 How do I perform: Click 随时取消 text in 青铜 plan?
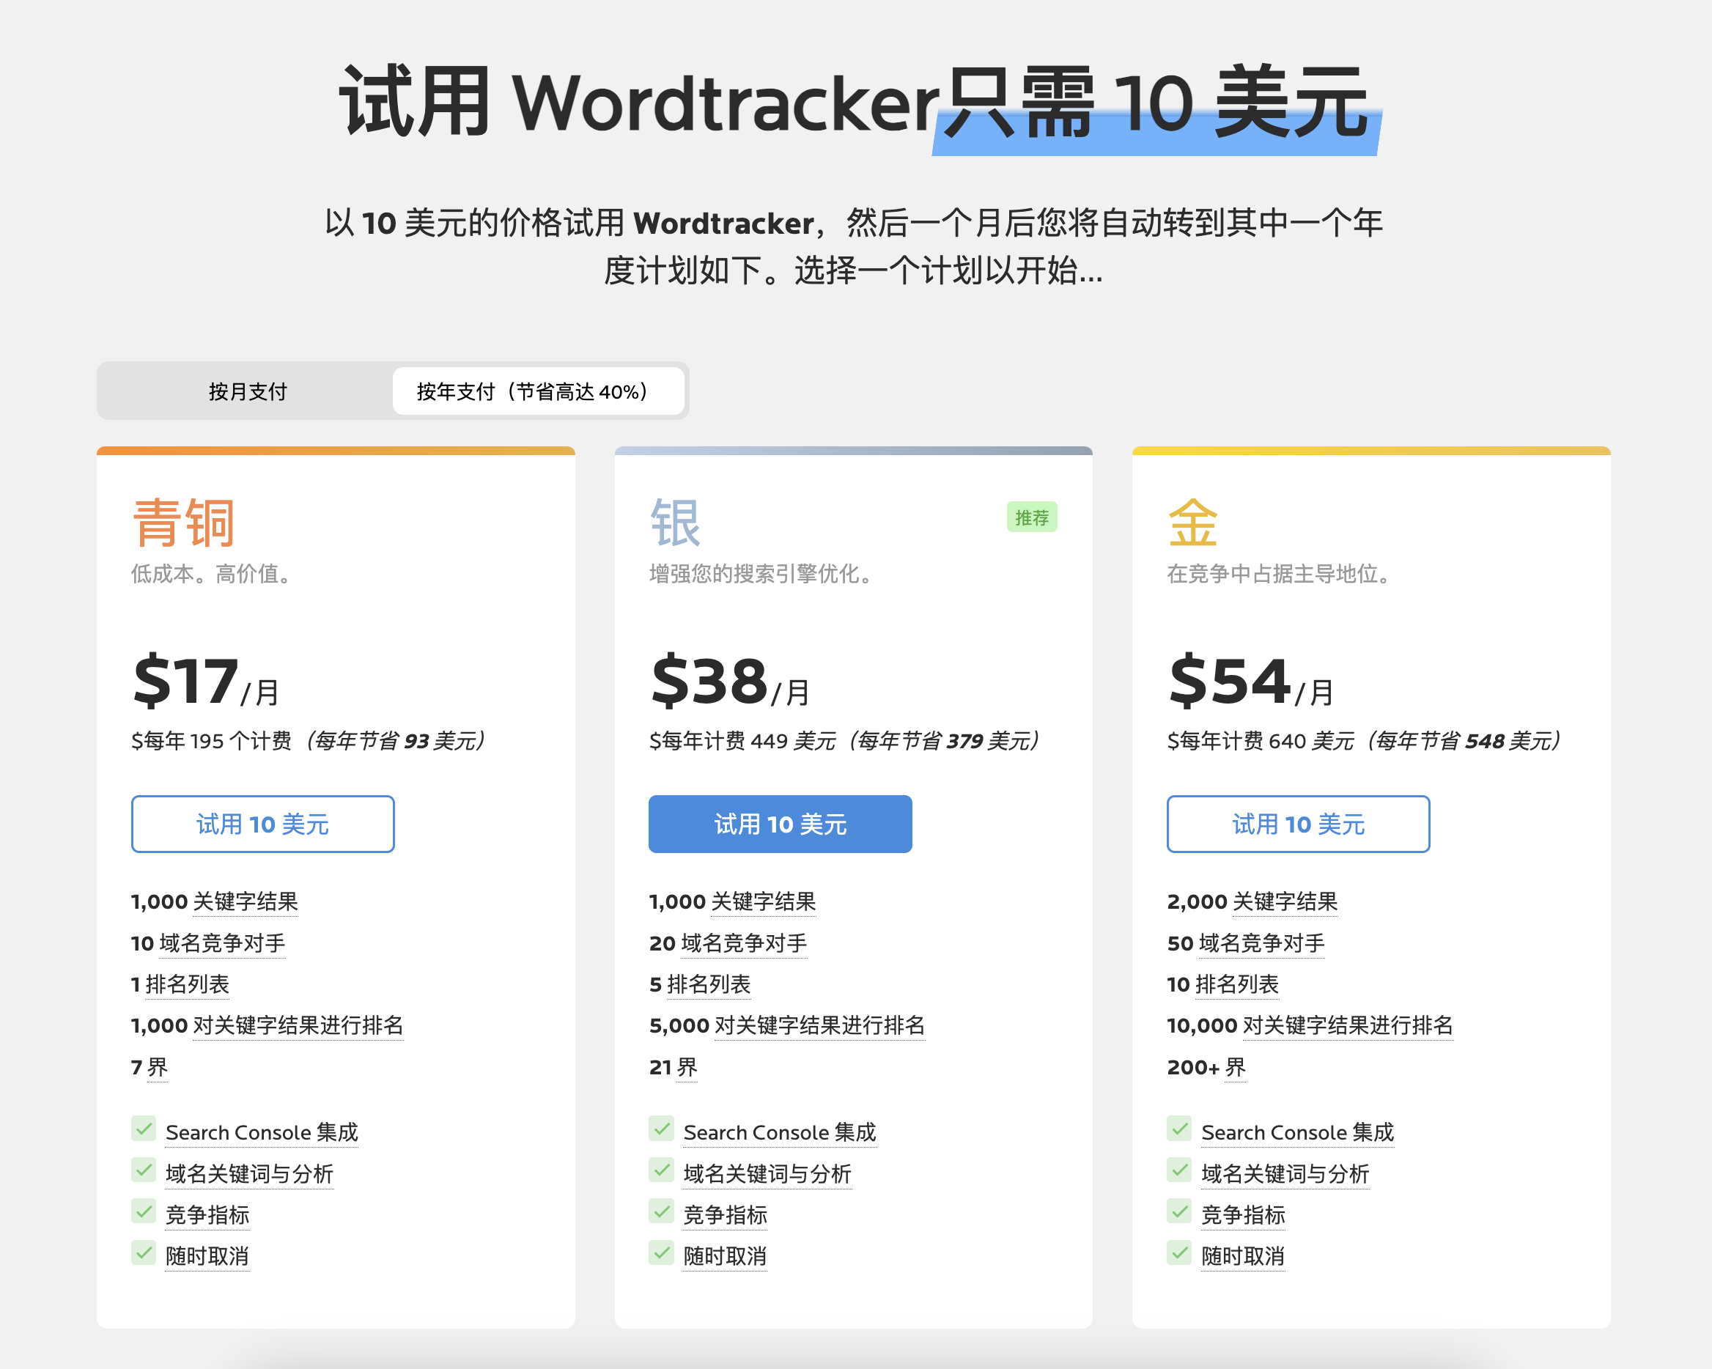pyautogui.click(x=207, y=1255)
